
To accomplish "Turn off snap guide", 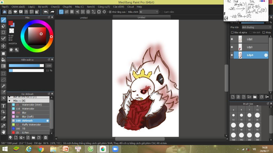I will tap(61, 12).
